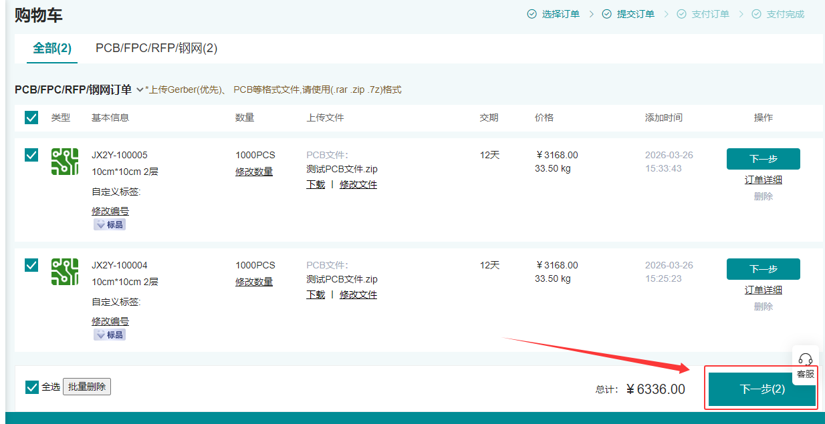Open 订单详细 for order JX2Y-100005
The image size is (825, 424).
click(x=763, y=180)
